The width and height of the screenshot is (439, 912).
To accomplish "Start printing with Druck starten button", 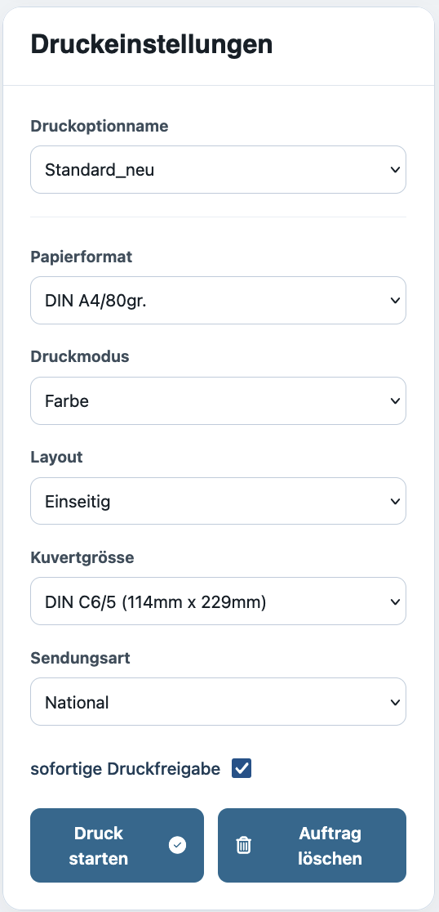I will 118,845.
